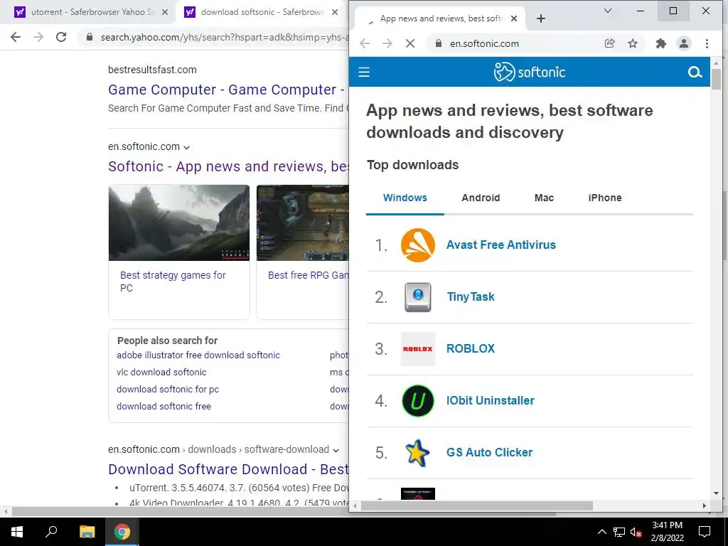Select the Mac top downloads tab
Image resolution: width=728 pixels, height=546 pixels.
[544, 198]
